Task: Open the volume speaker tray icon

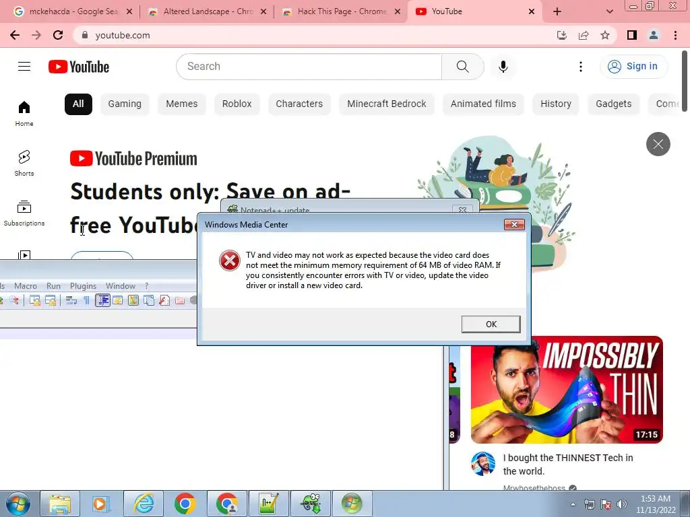Action: tap(622, 504)
